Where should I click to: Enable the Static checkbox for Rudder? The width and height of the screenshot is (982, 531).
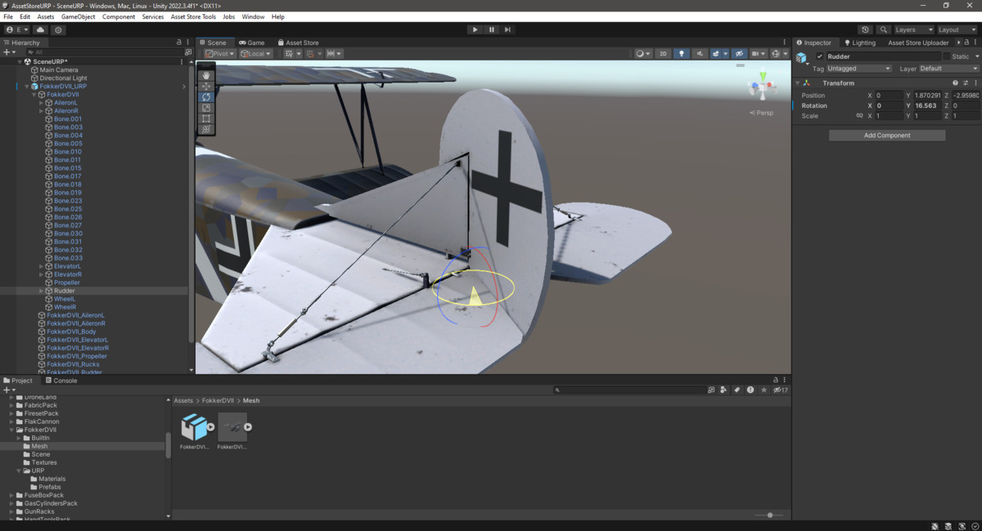tap(948, 56)
